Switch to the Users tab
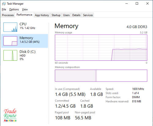The width and height of the screenshot is (153, 126). pyautogui.click(x=66, y=15)
